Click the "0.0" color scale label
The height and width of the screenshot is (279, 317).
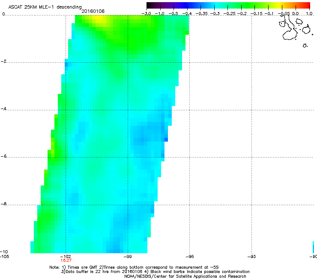296,14
